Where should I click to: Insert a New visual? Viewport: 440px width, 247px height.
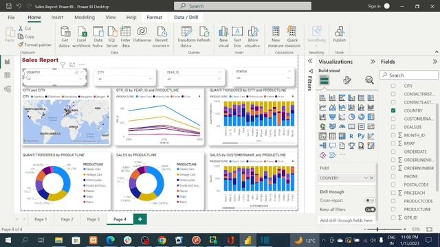tap(223, 36)
